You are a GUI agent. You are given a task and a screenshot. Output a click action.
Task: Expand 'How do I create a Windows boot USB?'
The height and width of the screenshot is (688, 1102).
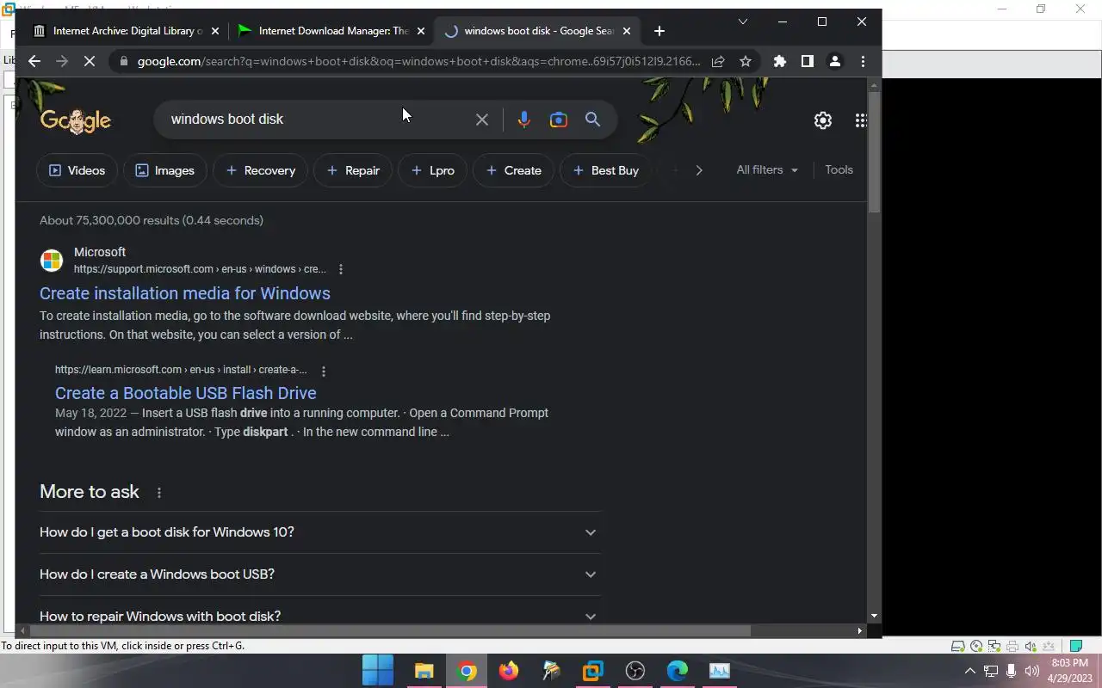pyautogui.click(x=319, y=574)
